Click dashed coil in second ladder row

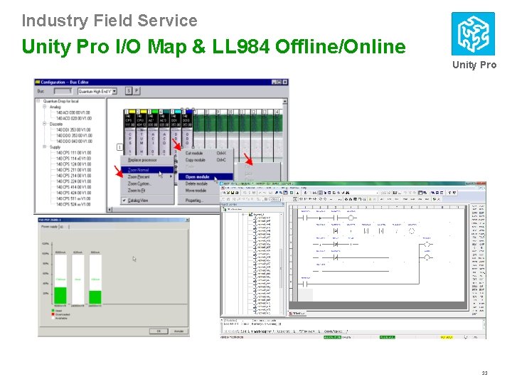coord(412,231)
